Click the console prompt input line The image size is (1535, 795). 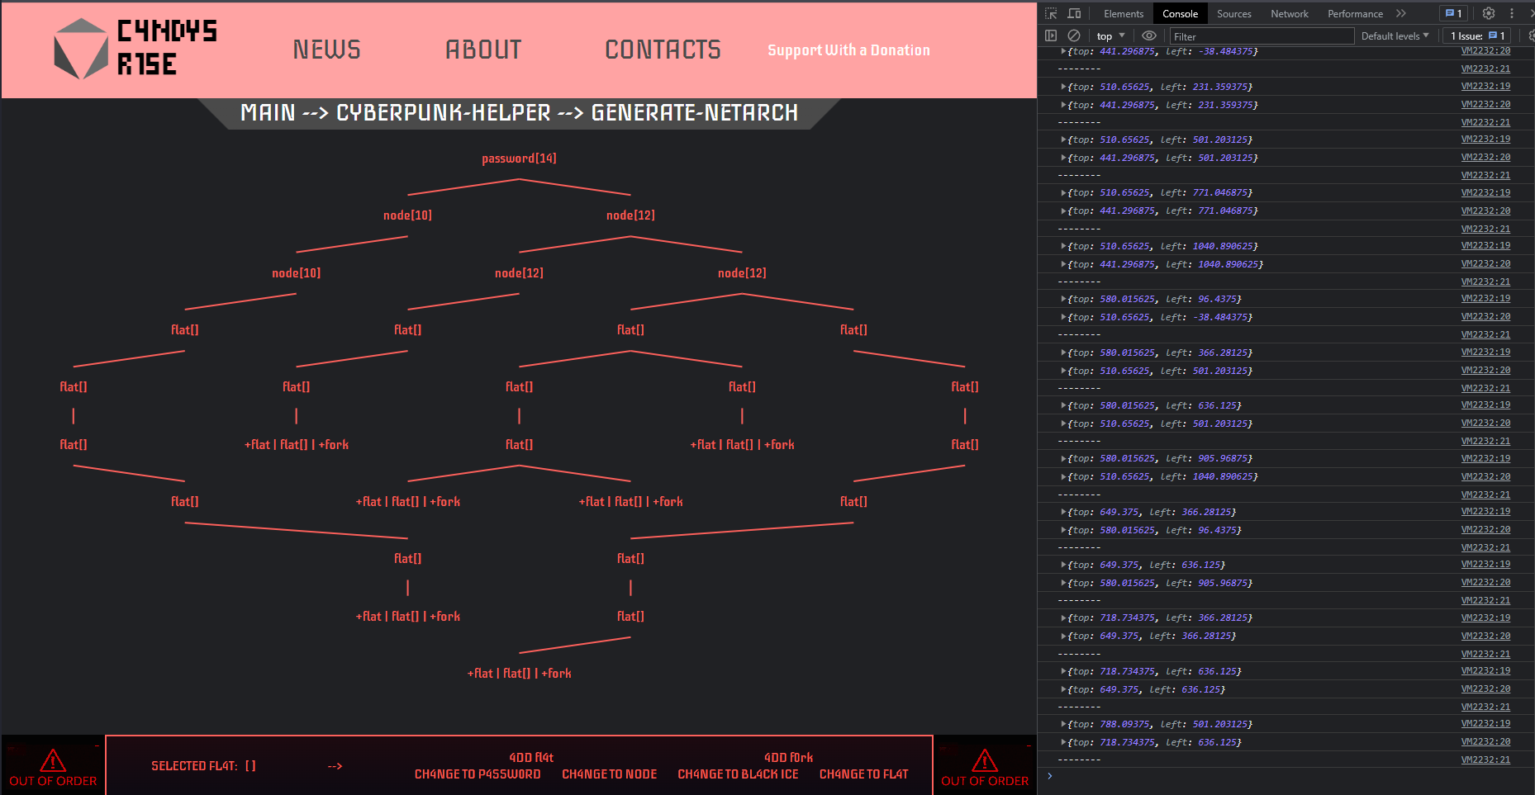[x=1289, y=776]
